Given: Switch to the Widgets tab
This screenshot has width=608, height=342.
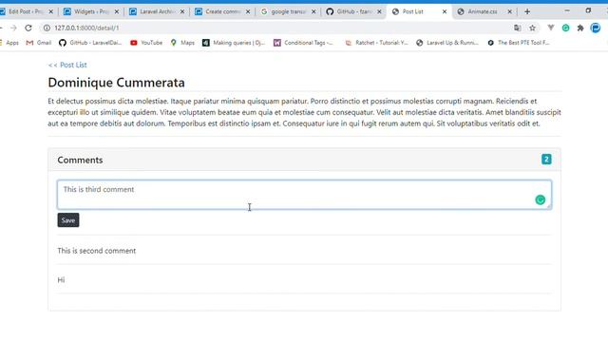Looking at the screenshot, I should [x=91, y=11].
